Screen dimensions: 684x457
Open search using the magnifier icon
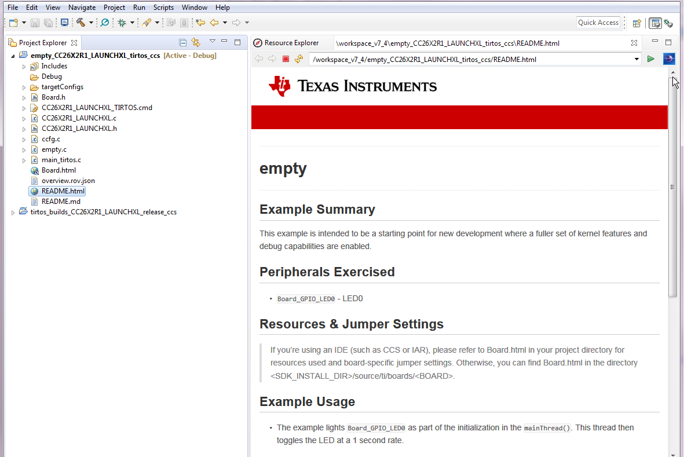pyautogui.click(x=105, y=22)
